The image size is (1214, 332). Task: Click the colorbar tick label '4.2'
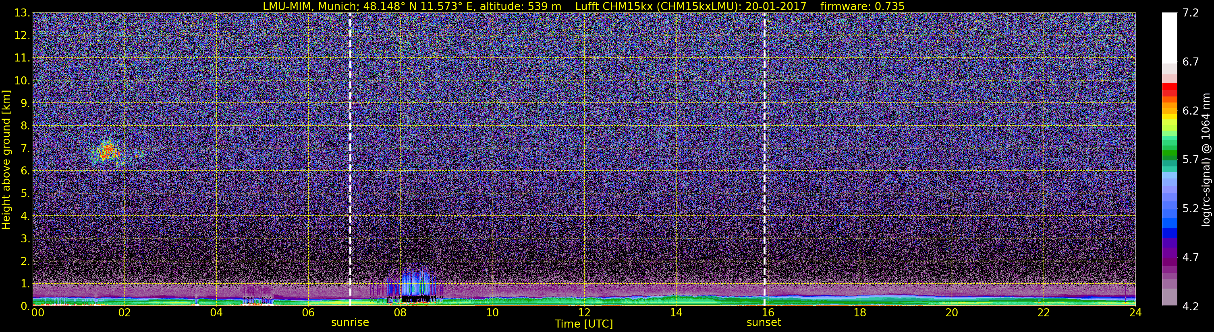point(1191,307)
